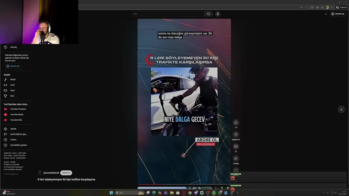Like the Shorts video

tap(236, 122)
